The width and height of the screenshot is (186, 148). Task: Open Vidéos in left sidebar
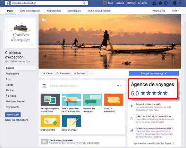tap(9, 85)
